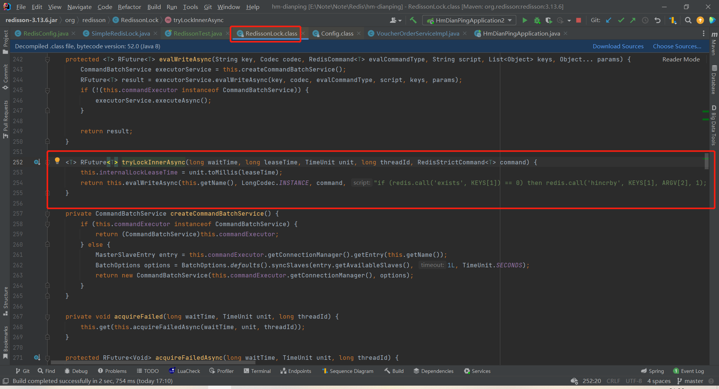Click the Download Sources link
The width and height of the screenshot is (719, 389).
(618, 46)
